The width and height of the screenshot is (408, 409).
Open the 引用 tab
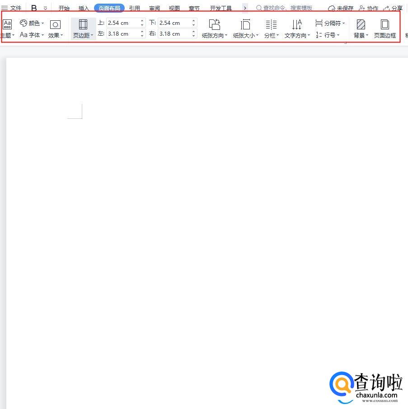click(135, 8)
